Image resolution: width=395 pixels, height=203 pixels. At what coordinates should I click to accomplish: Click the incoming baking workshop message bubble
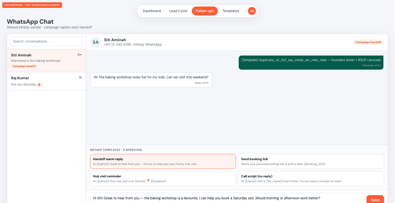coord(151,80)
